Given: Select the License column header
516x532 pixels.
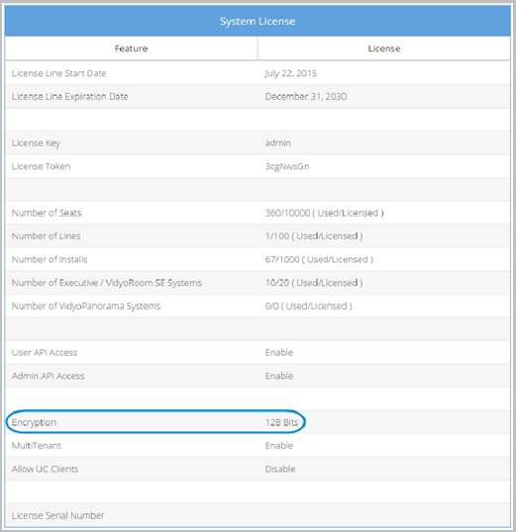Looking at the screenshot, I should click(384, 48).
